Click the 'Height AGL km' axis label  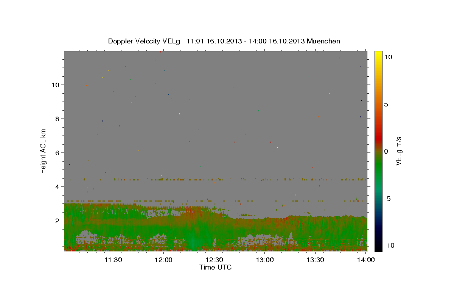pos(44,151)
